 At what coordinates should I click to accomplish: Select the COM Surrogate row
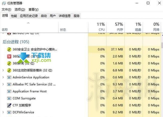(x=80, y=98)
